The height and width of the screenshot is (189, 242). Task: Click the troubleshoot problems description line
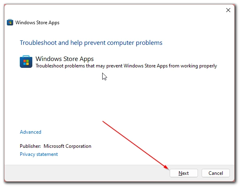tap(126, 66)
